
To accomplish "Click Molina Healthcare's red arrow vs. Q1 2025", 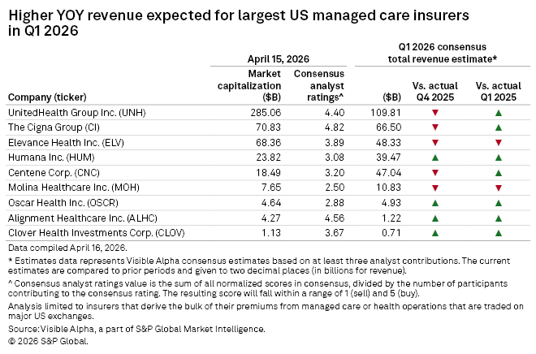I will pos(498,188).
